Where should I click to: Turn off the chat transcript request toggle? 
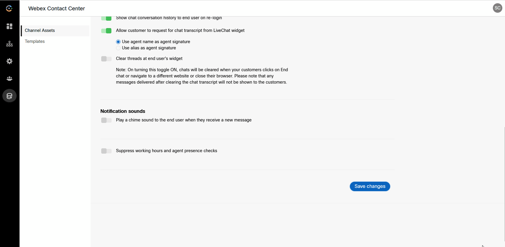pyautogui.click(x=106, y=31)
